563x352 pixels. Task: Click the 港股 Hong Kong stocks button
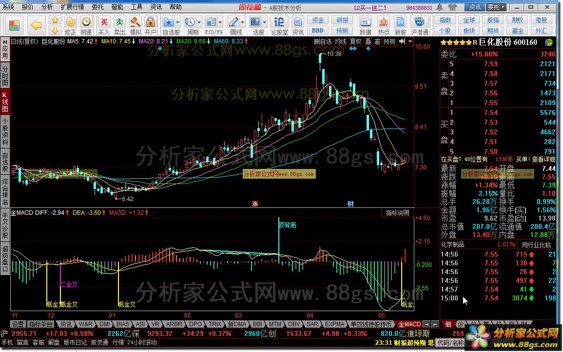(541, 20)
